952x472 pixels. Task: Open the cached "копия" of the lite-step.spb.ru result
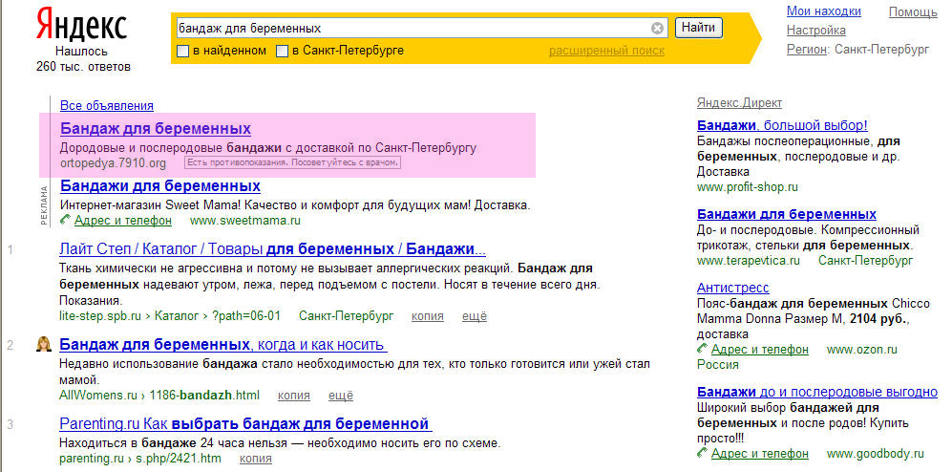click(x=428, y=316)
